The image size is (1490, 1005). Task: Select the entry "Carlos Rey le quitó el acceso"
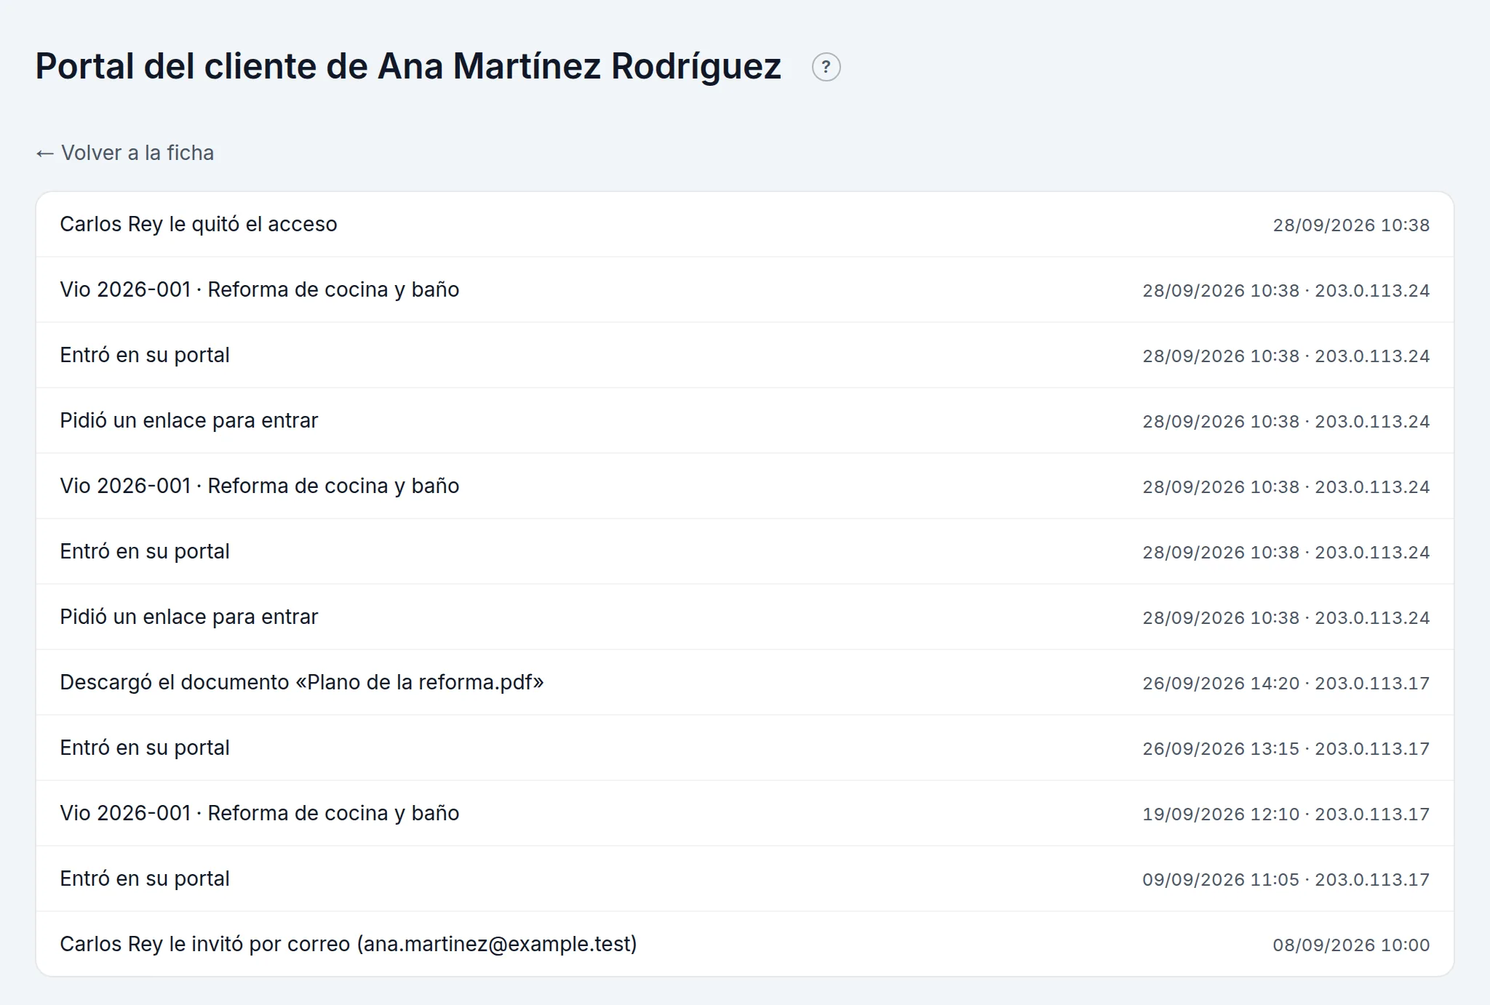(x=745, y=224)
